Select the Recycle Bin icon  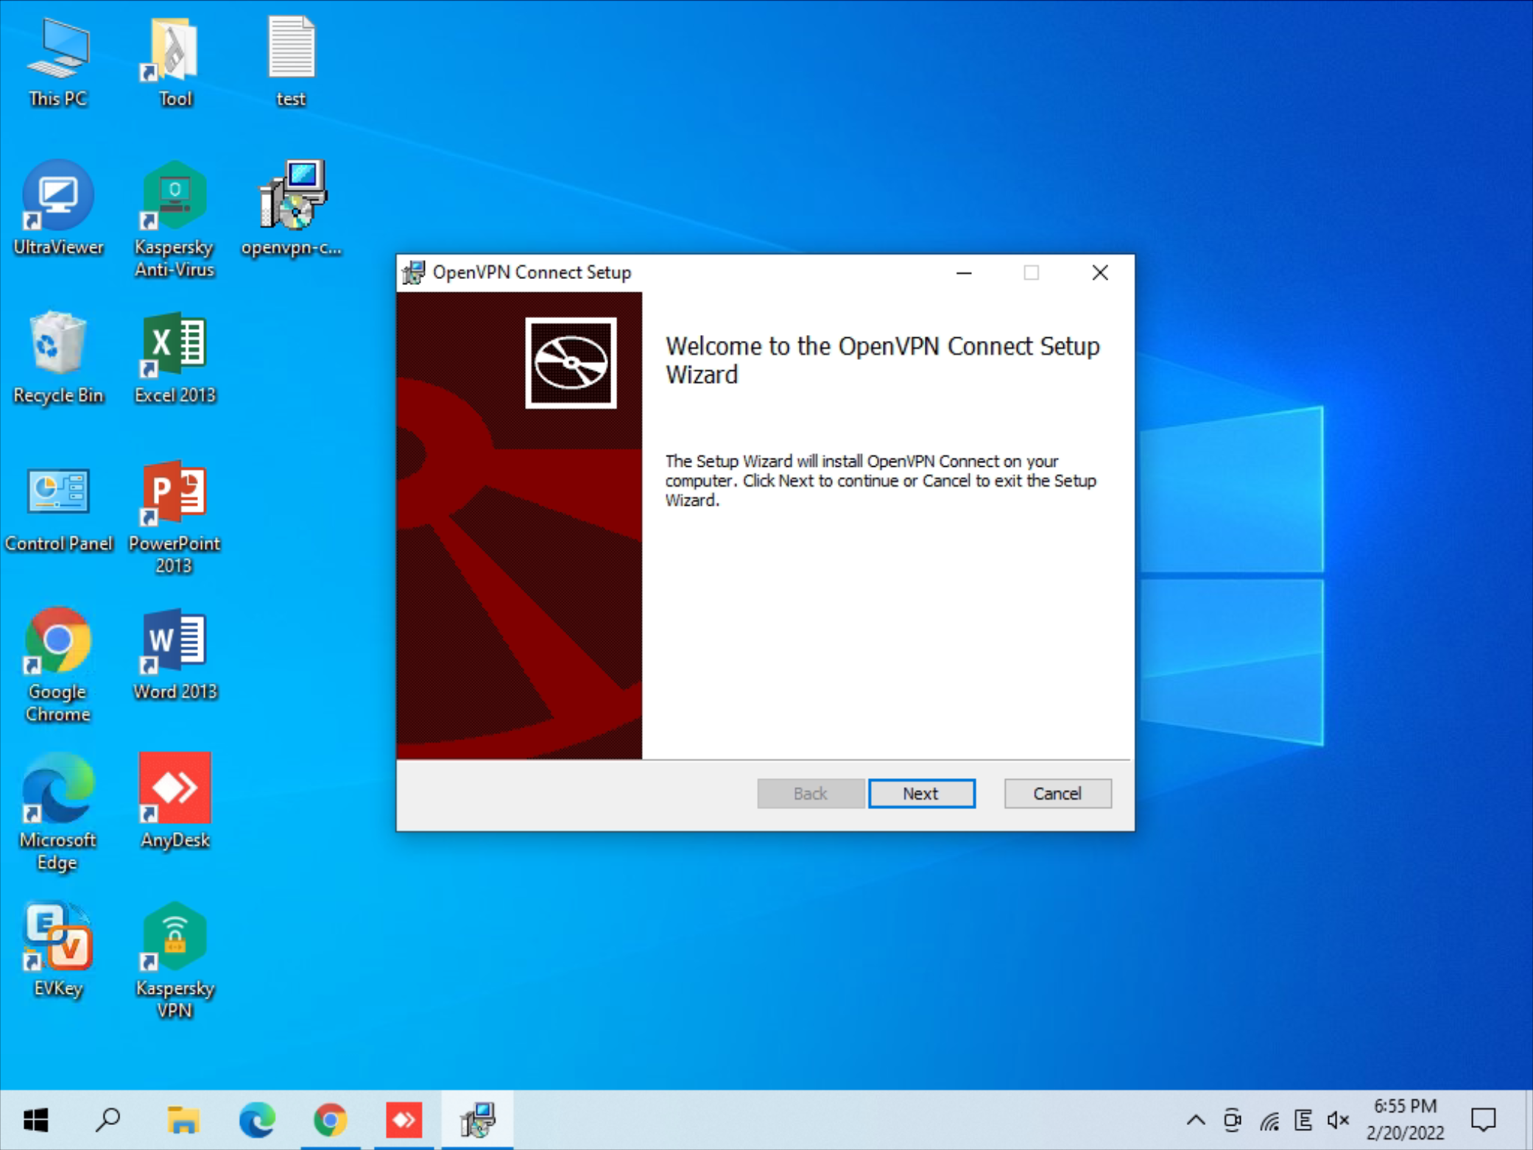[58, 345]
